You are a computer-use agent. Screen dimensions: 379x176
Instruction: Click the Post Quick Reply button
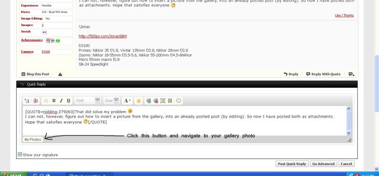(x=292, y=164)
